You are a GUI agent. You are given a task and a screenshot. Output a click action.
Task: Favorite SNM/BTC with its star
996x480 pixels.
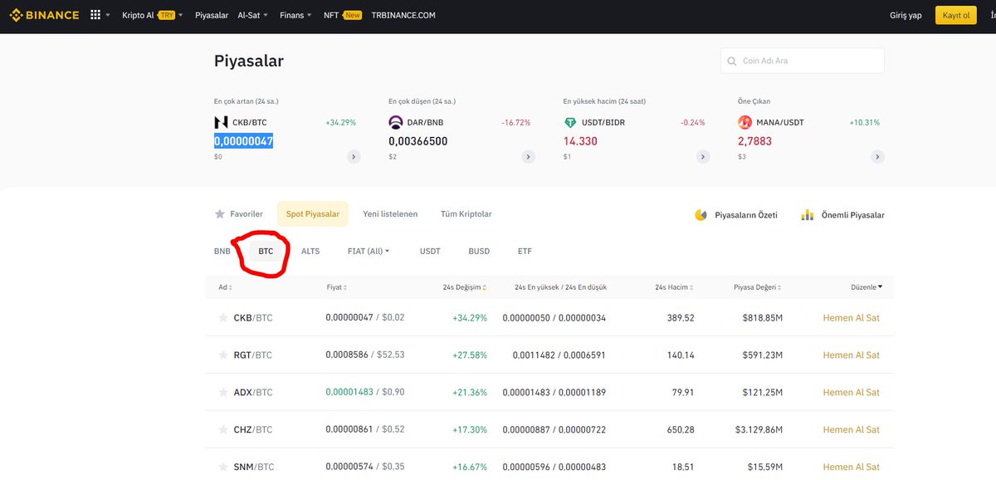coord(222,468)
